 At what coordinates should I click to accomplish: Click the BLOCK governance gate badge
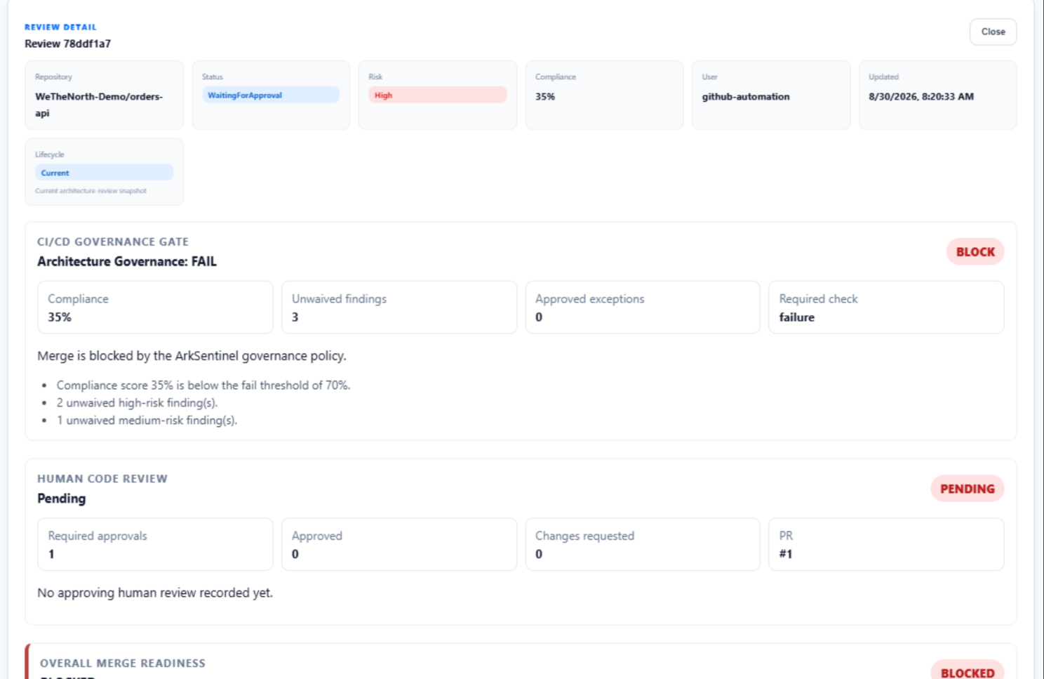[975, 252]
